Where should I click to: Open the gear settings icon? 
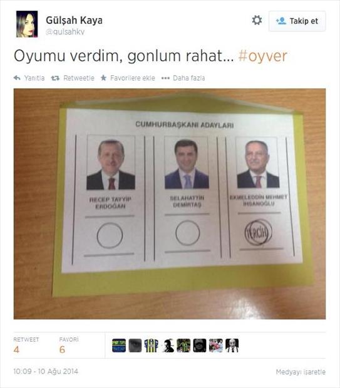click(257, 20)
